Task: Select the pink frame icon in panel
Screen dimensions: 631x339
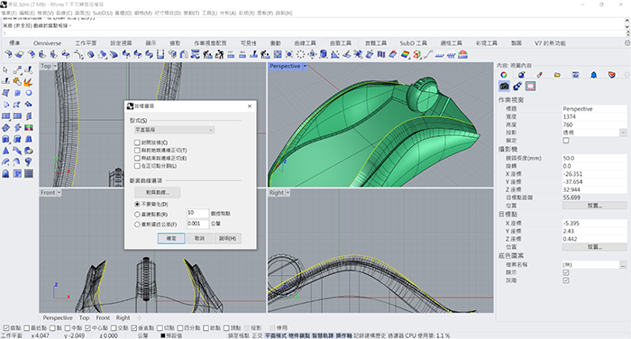Action: (530, 86)
